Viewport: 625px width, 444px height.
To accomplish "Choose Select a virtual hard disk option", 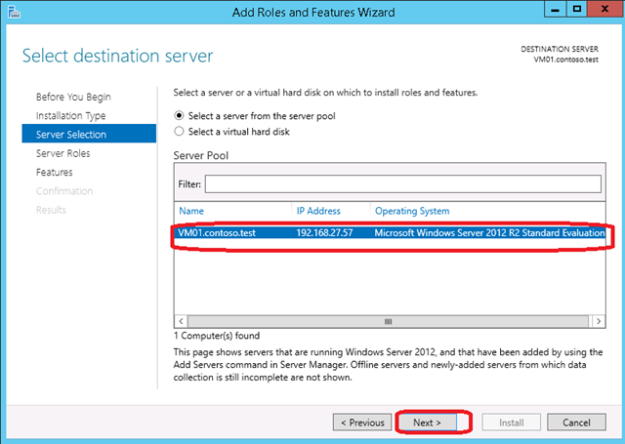I will pos(232,132).
